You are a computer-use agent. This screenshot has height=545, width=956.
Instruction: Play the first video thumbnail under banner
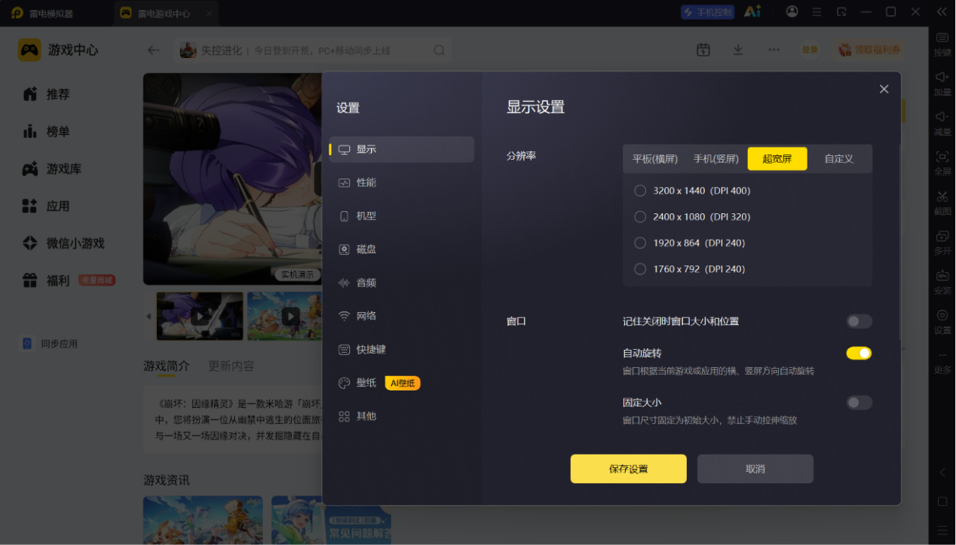[200, 317]
